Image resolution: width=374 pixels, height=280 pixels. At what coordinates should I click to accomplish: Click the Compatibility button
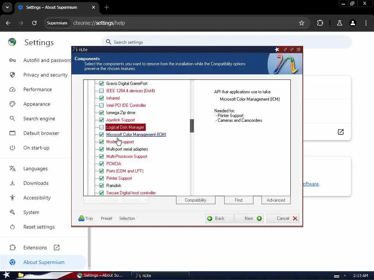tap(196, 200)
